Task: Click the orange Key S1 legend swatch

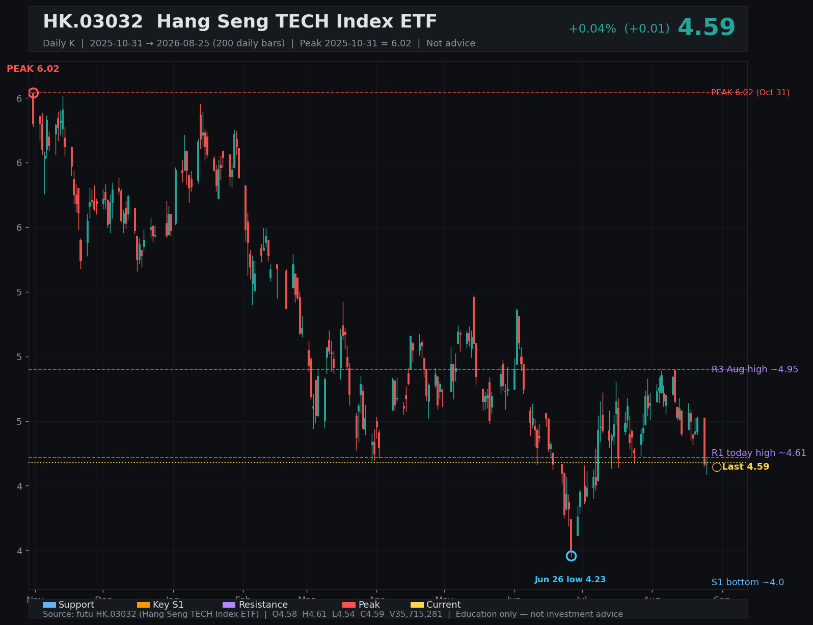Action: 144,605
